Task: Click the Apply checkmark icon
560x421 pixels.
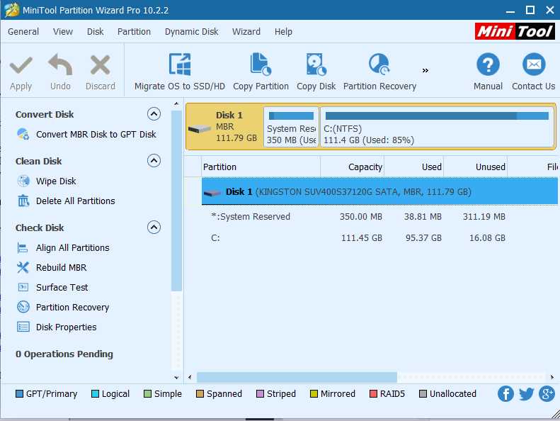Action: (21, 64)
